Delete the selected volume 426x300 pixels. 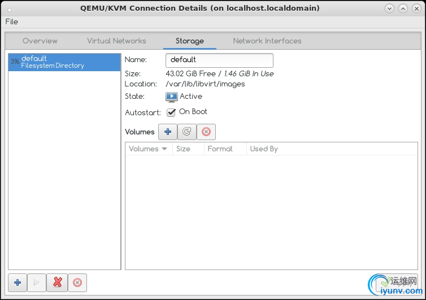(x=206, y=132)
